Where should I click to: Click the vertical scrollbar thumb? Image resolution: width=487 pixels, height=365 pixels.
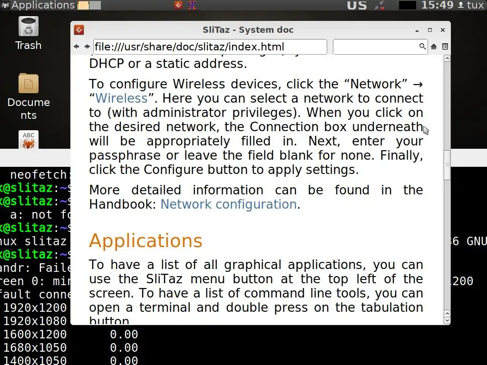pos(447,165)
